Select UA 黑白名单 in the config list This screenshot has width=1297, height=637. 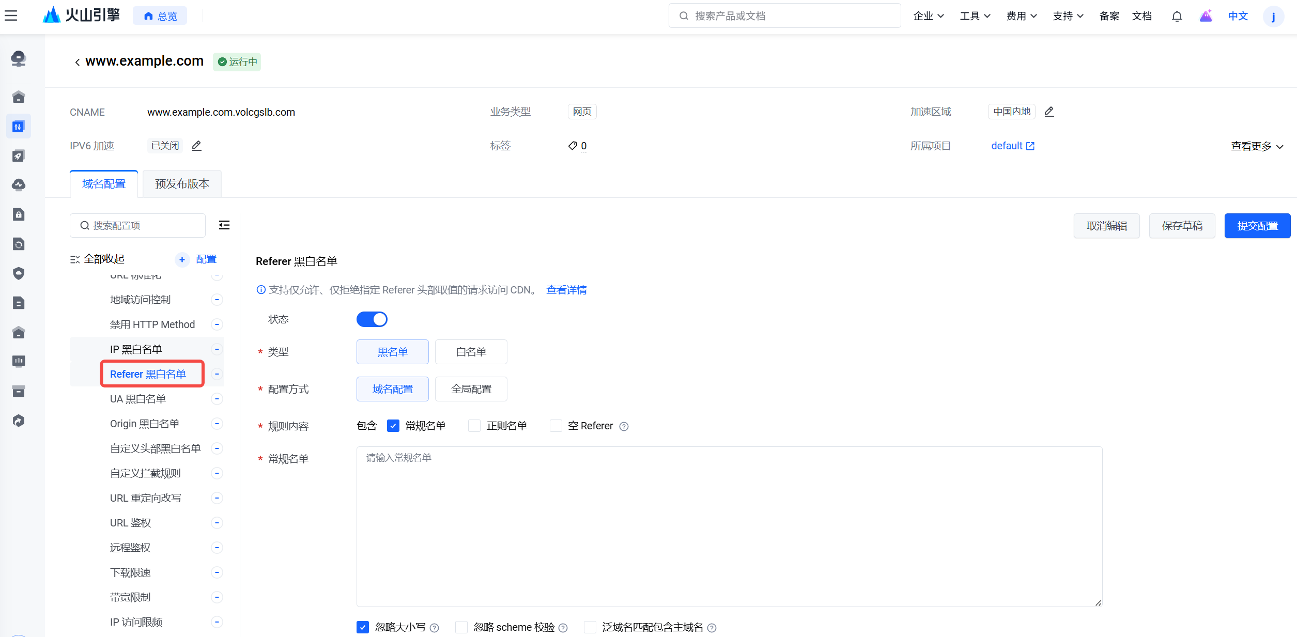point(138,399)
